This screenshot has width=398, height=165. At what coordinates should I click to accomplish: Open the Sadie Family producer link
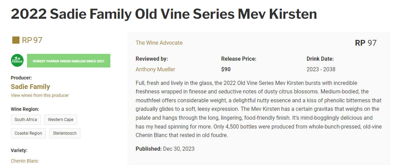click(x=30, y=87)
